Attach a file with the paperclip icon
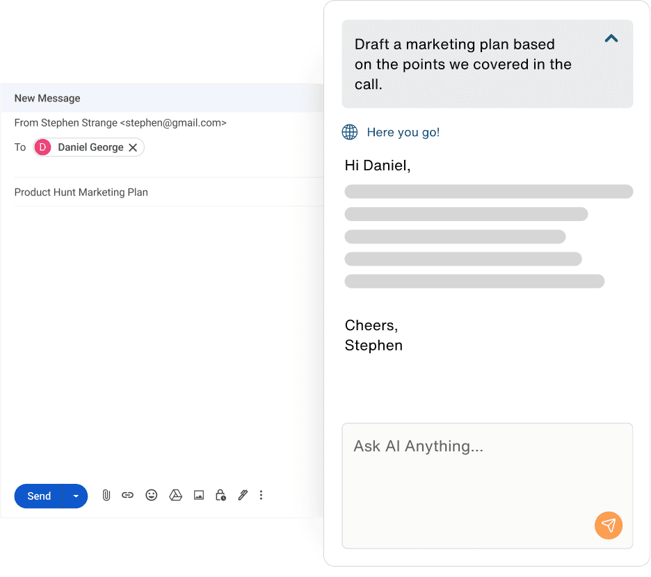 [x=106, y=495]
